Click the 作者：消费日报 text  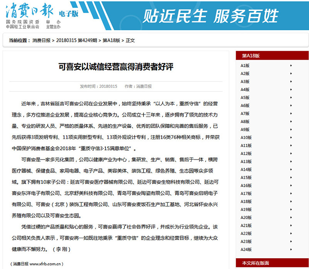[138, 86]
